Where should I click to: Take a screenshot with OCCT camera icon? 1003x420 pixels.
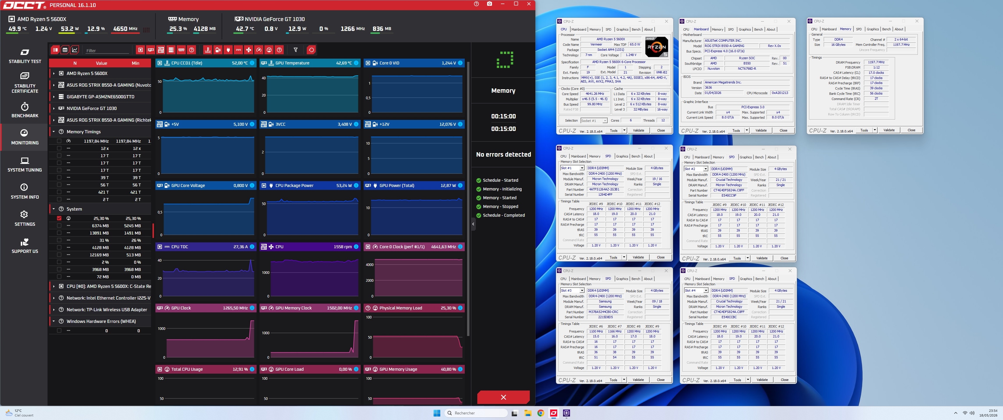pos(490,4)
